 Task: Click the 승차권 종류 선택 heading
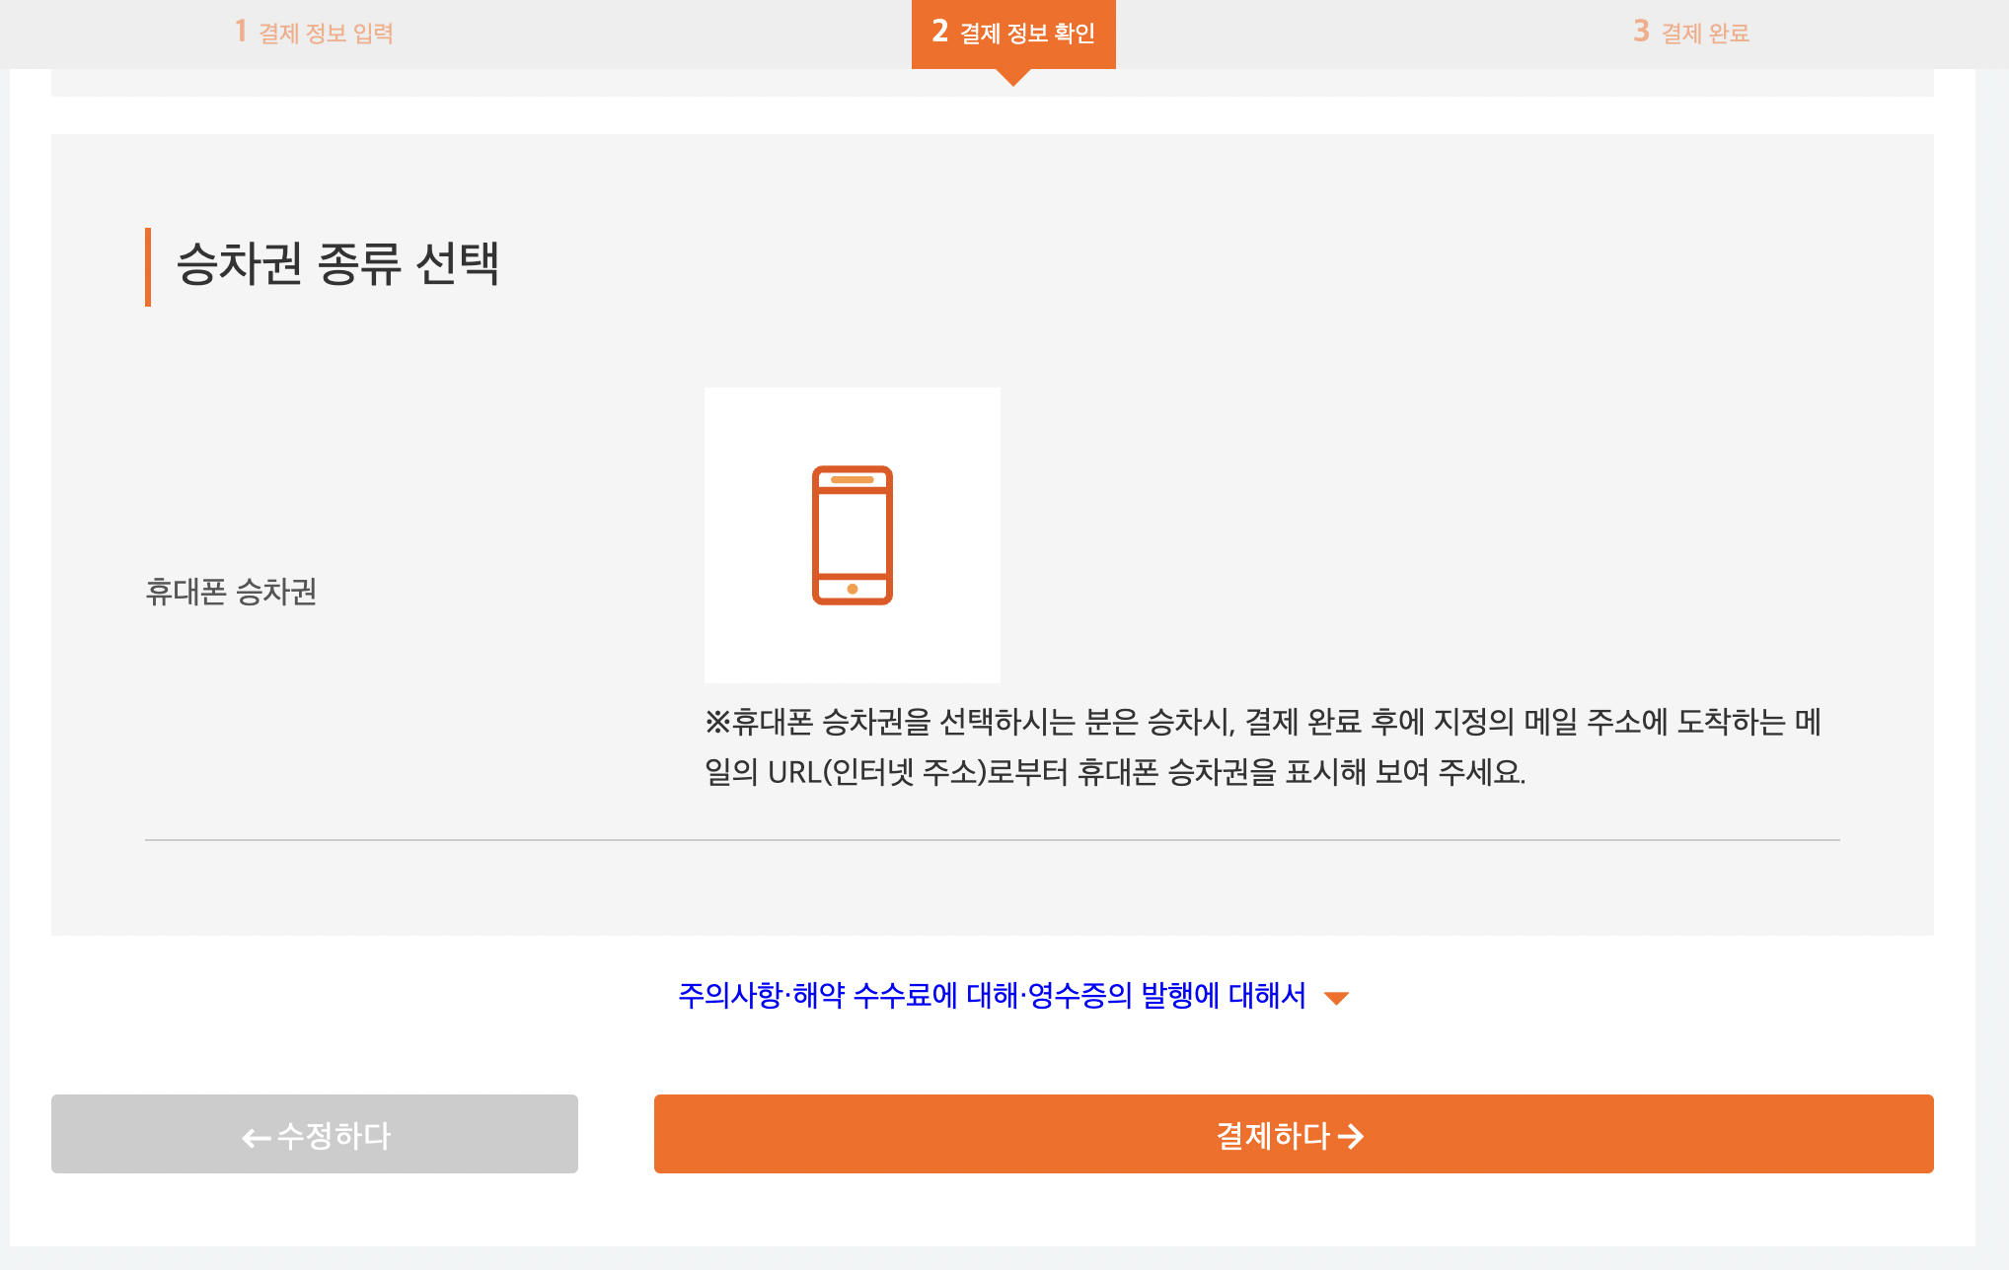point(337,264)
